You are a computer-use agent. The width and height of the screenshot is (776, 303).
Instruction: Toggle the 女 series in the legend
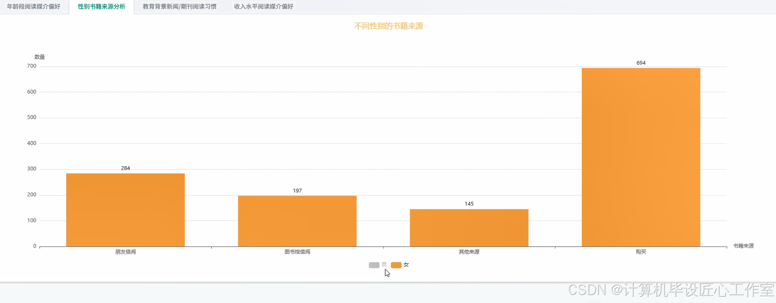[400, 265]
